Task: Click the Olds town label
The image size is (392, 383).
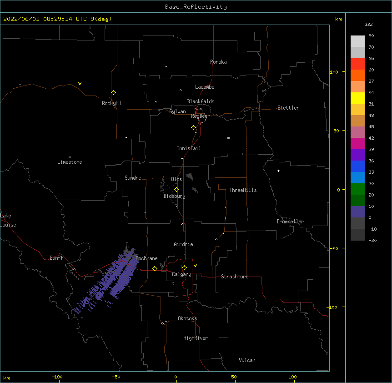Action: point(176,179)
